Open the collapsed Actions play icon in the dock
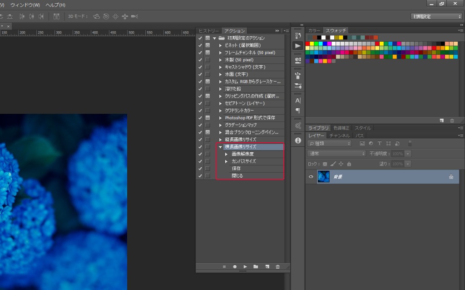 point(298,46)
